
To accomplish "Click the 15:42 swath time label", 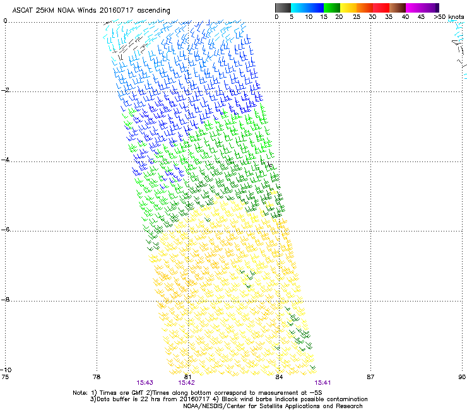I will (186, 383).
